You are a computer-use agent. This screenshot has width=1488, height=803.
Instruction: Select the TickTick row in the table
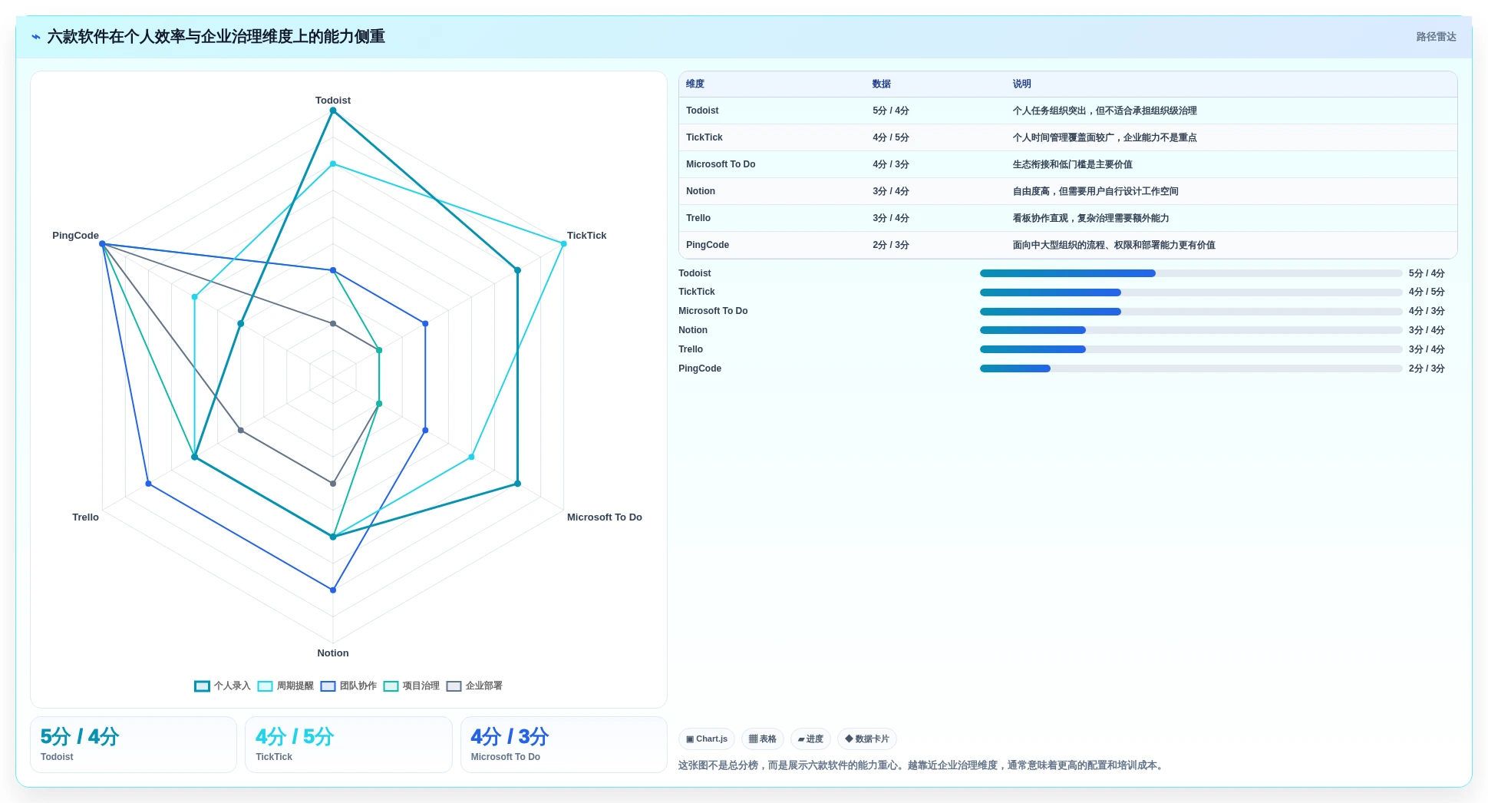(x=1068, y=137)
